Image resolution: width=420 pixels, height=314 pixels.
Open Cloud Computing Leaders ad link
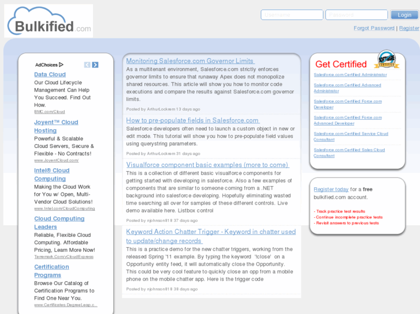[x=59, y=222]
